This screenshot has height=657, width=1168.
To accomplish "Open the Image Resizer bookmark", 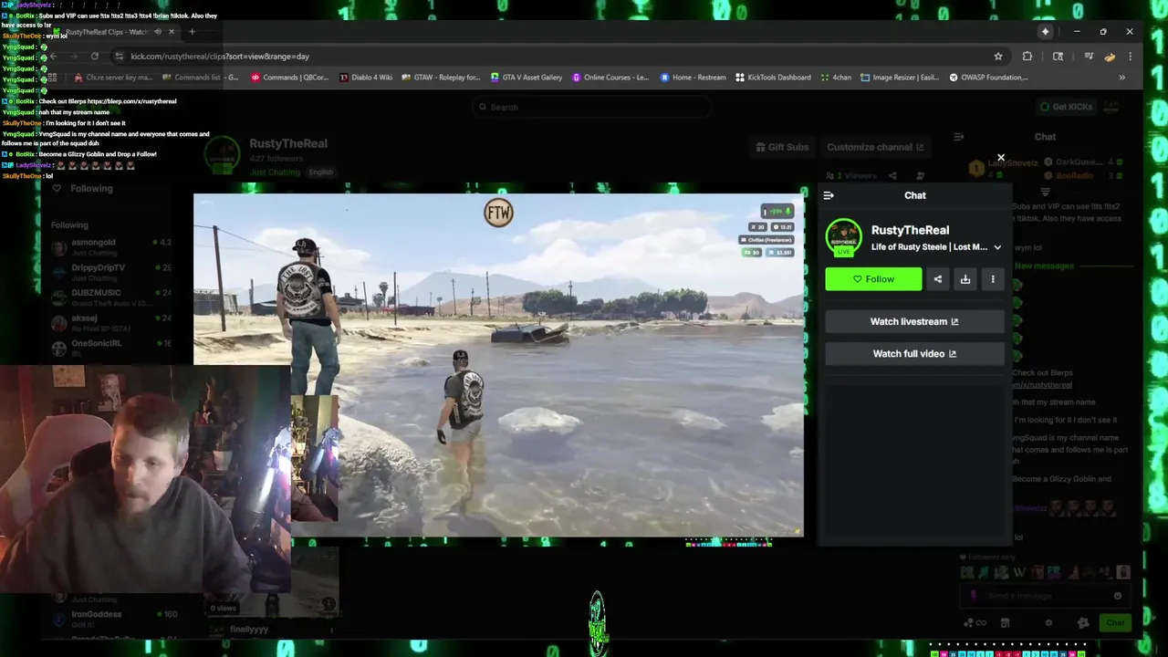I will pos(899,78).
